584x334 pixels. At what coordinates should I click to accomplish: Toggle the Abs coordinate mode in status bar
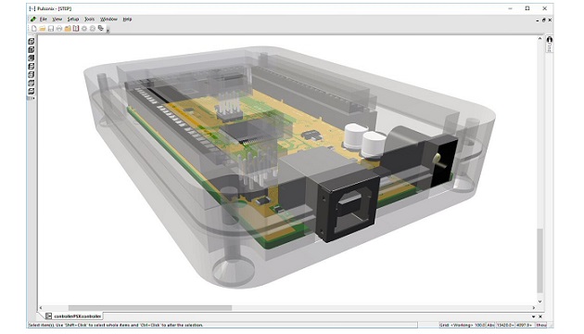coord(490,325)
